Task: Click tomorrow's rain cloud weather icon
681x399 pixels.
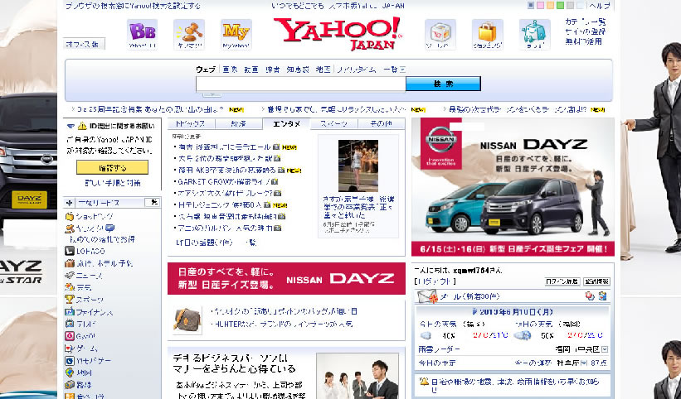Action: [523, 335]
